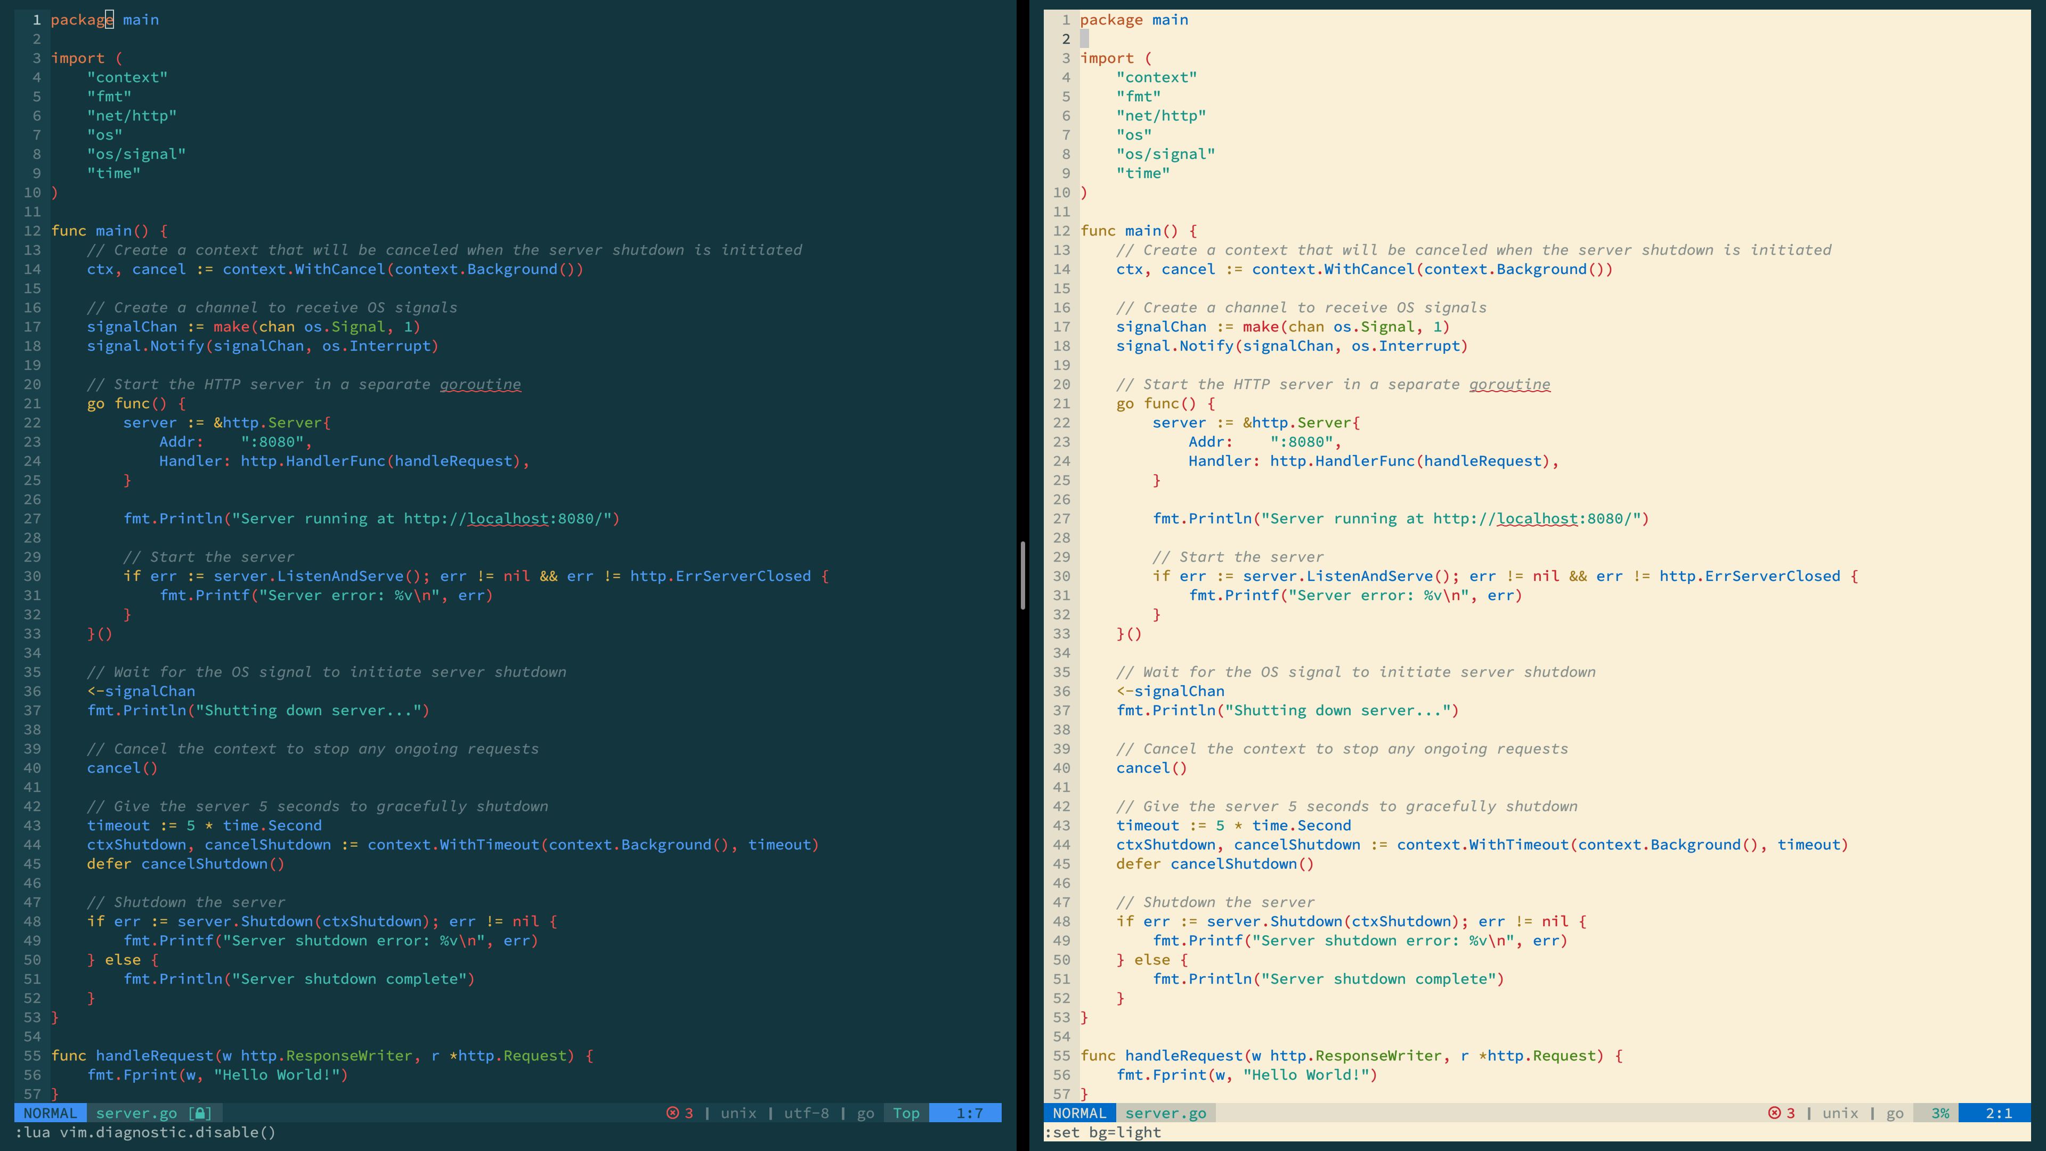The width and height of the screenshot is (2046, 1151).
Task: Click the :lua vim.diagnostic.disable() command line
Action: tap(145, 1132)
